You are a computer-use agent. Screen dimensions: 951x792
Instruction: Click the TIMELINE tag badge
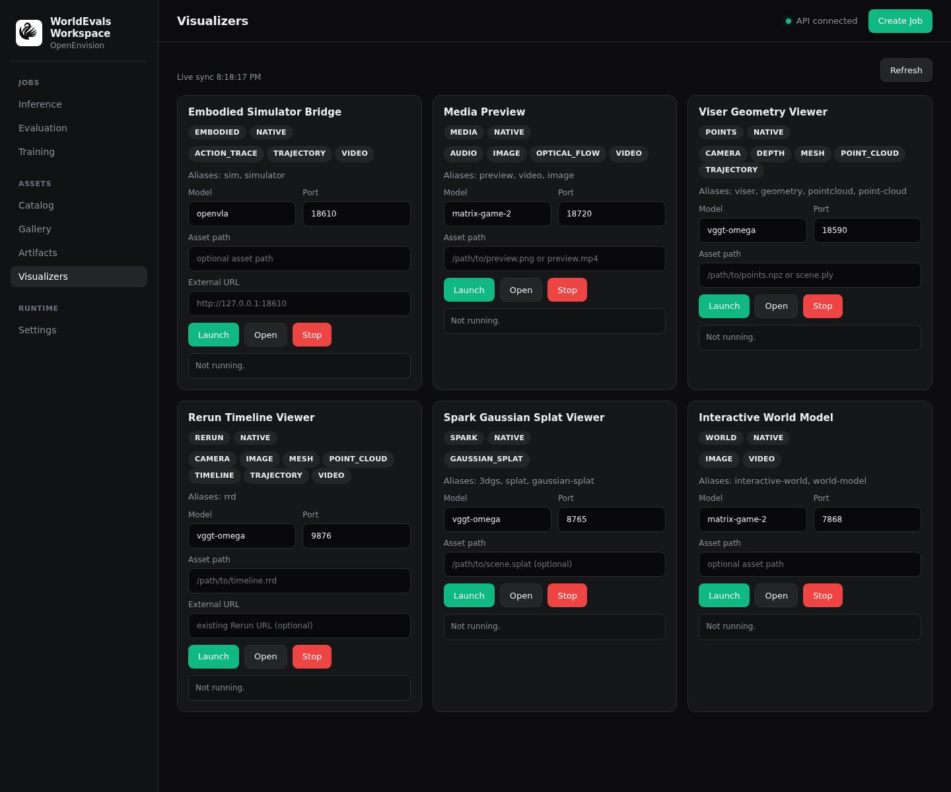tap(215, 476)
